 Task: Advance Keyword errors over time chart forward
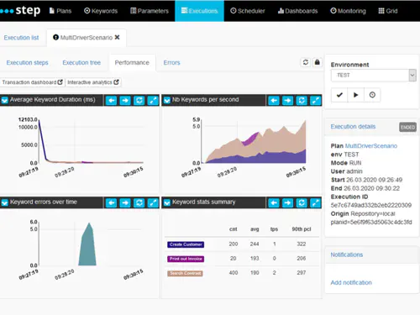click(125, 202)
